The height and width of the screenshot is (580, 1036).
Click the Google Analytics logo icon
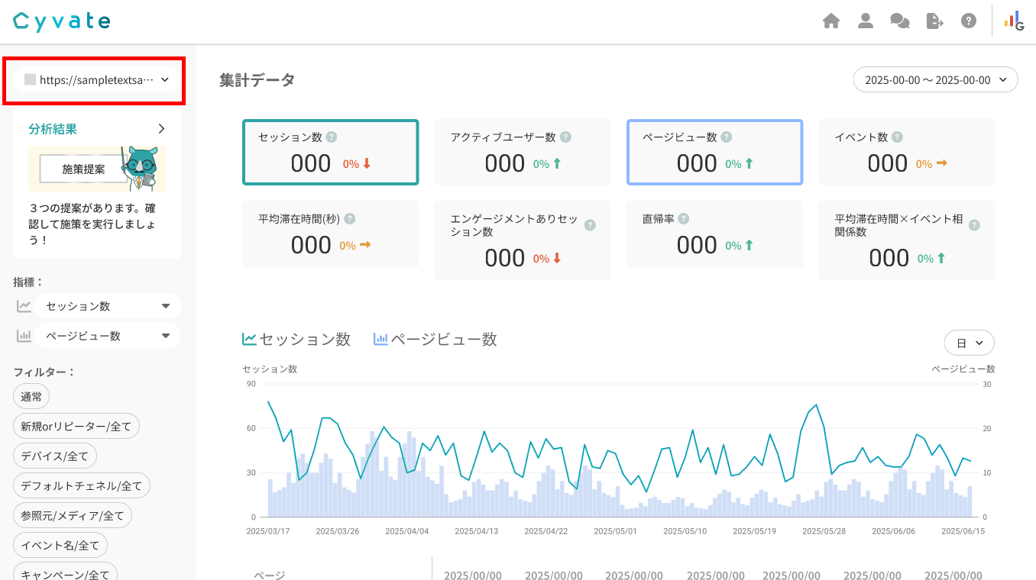coord(1014,21)
